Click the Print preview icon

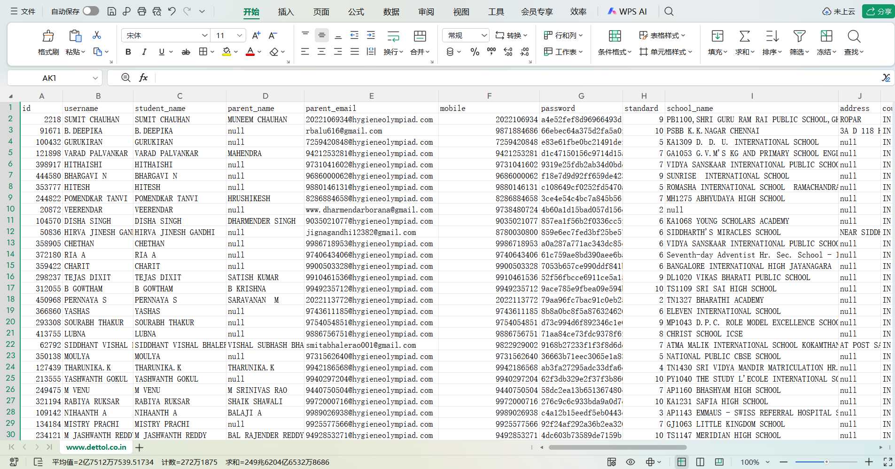pyautogui.click(x=157, y=11)
